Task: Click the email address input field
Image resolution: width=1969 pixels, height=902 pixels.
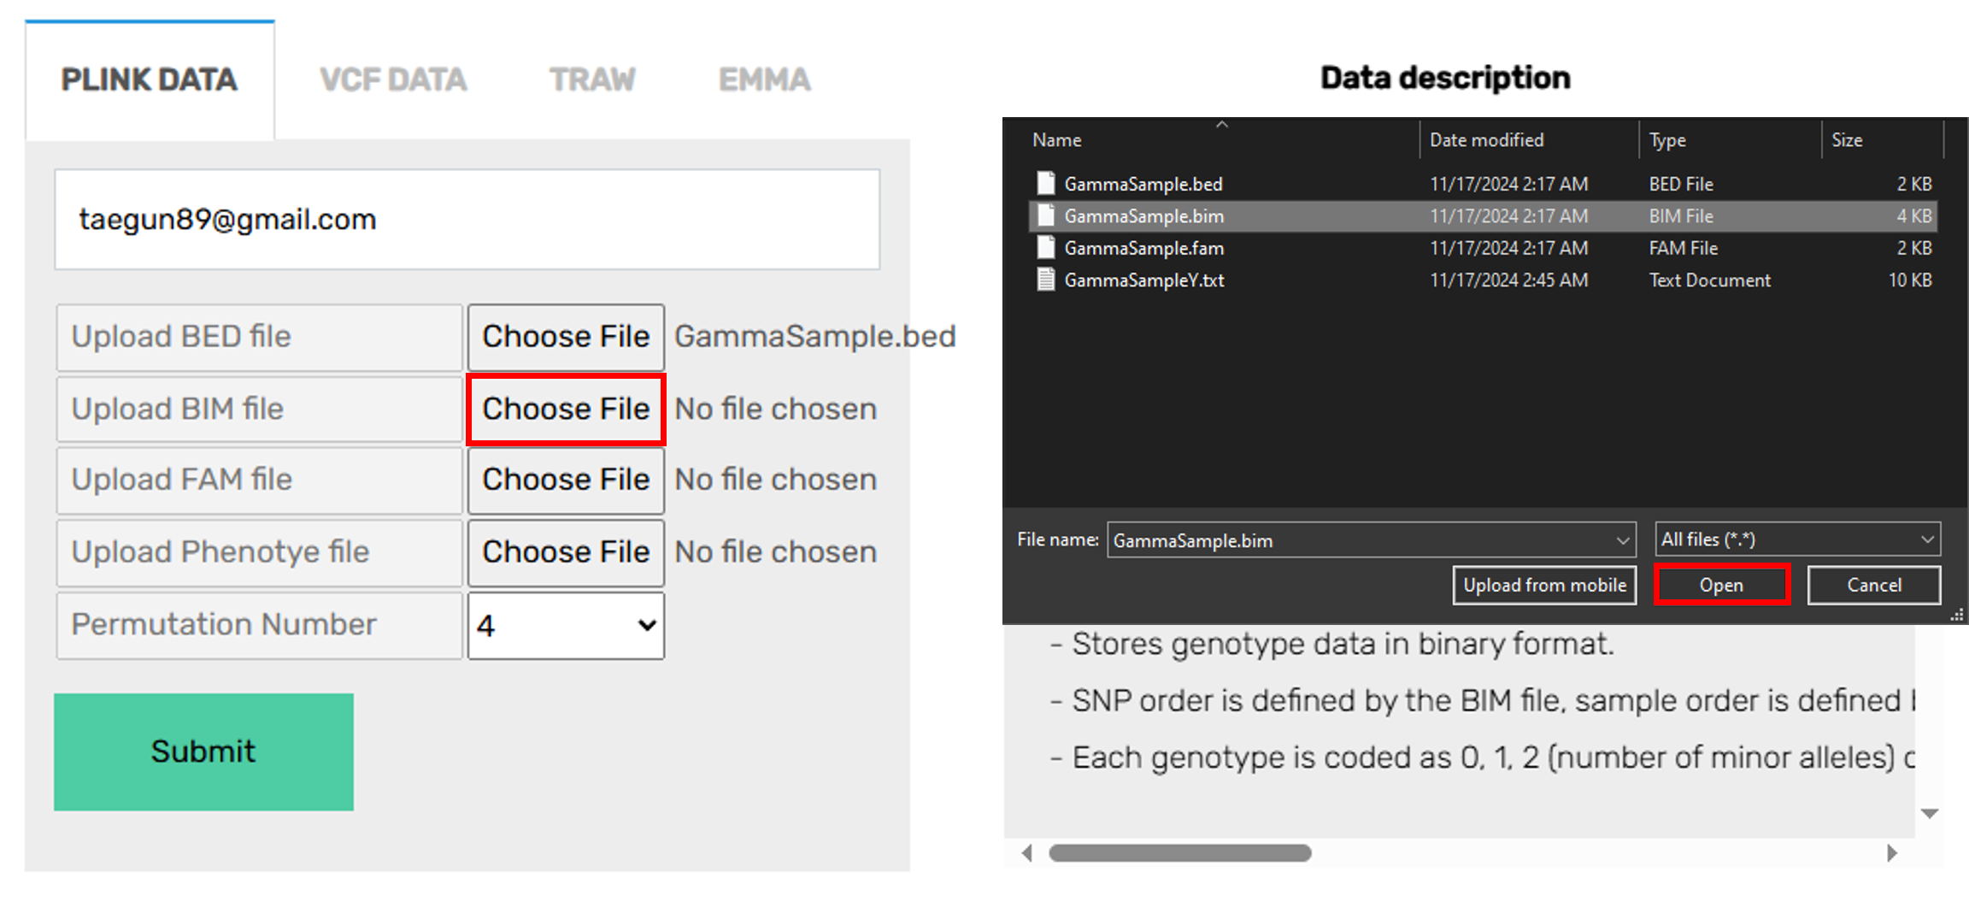Action: [467, 220]
